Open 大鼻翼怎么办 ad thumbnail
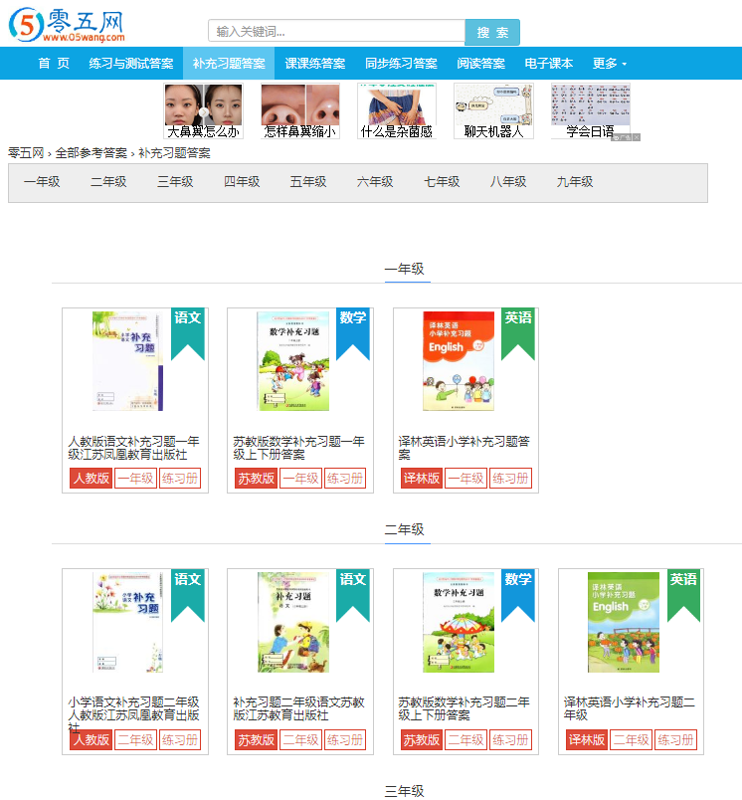This screenshot has height=800, width=742. (x=204, y=110)
